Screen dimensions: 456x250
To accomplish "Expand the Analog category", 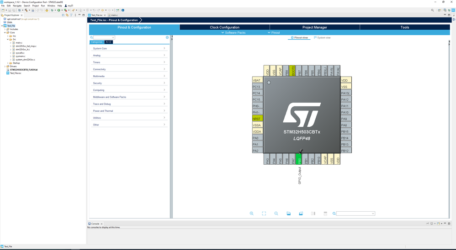I will [129, 56].
